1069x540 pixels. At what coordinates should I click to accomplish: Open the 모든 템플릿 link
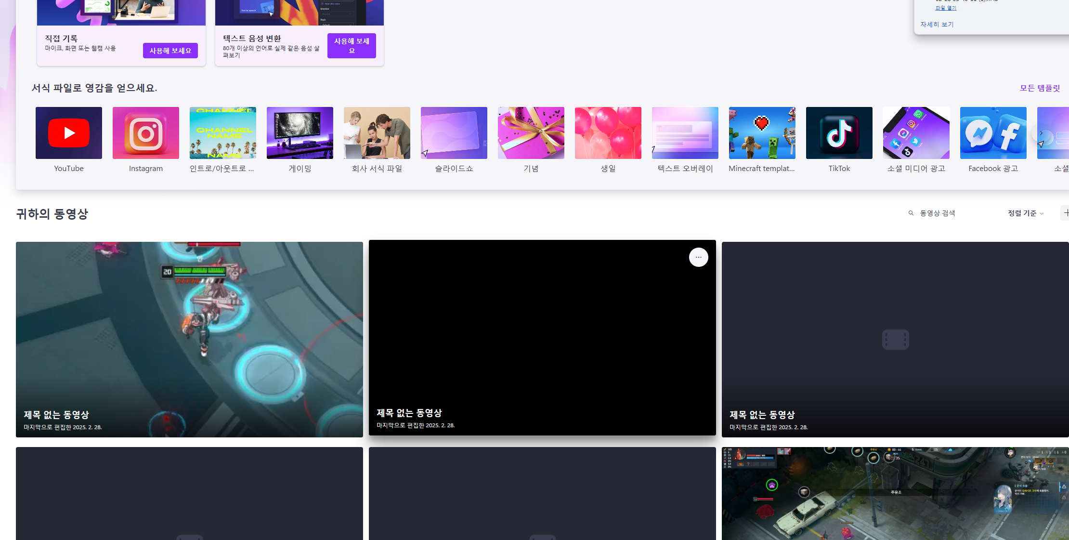point(1040,88)
